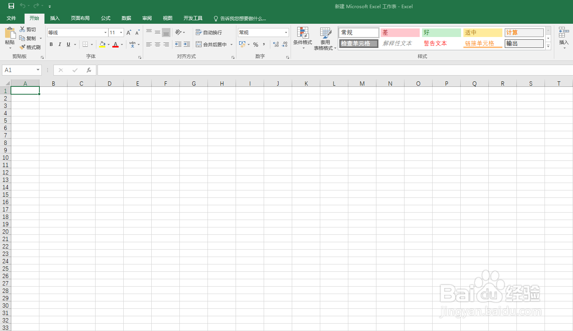Click the font color A icon
The height and width of the screenshot is (331, 573).
tap(115, 44)
